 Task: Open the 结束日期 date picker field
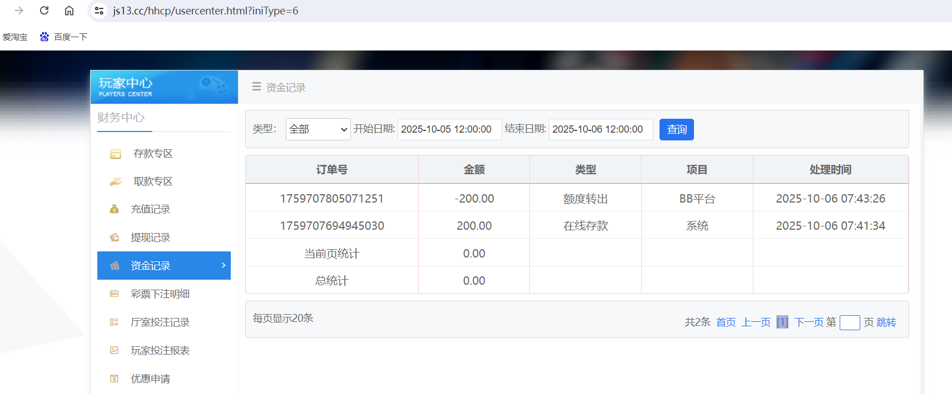click(601, 129)
